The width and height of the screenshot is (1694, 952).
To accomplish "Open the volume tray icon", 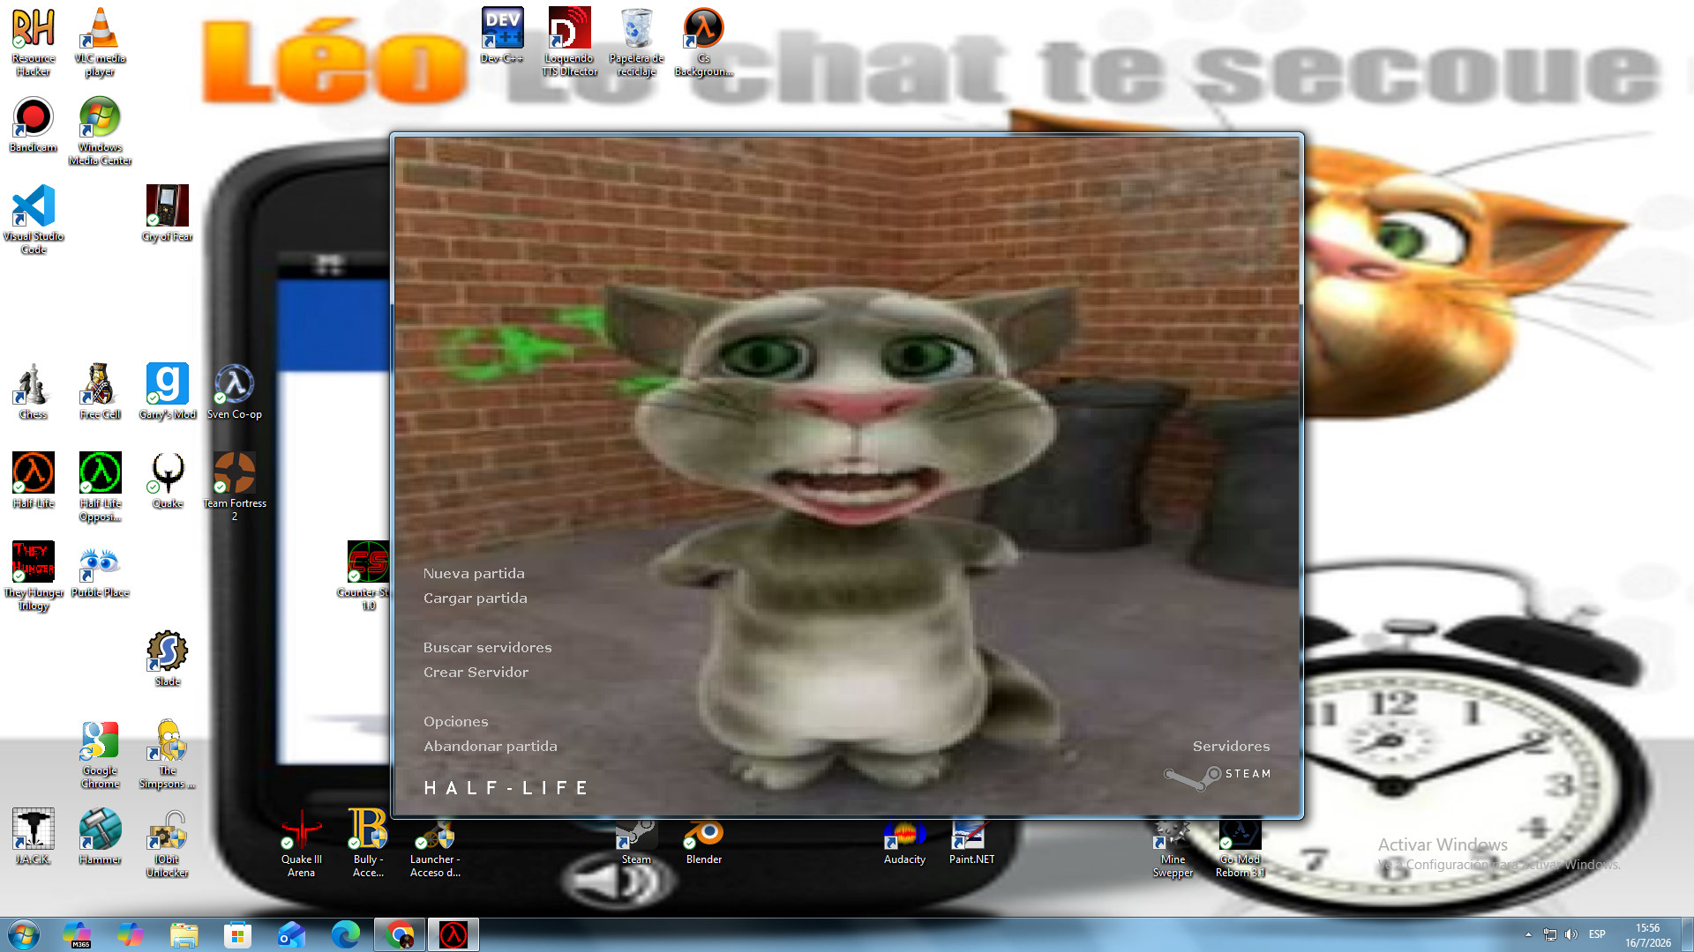I will 1571,934.
